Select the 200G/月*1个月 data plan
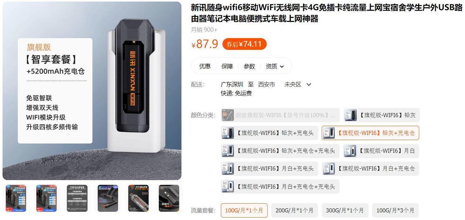Image resolution: width=465 pixels, height=220 pixels. click(294, 210)
